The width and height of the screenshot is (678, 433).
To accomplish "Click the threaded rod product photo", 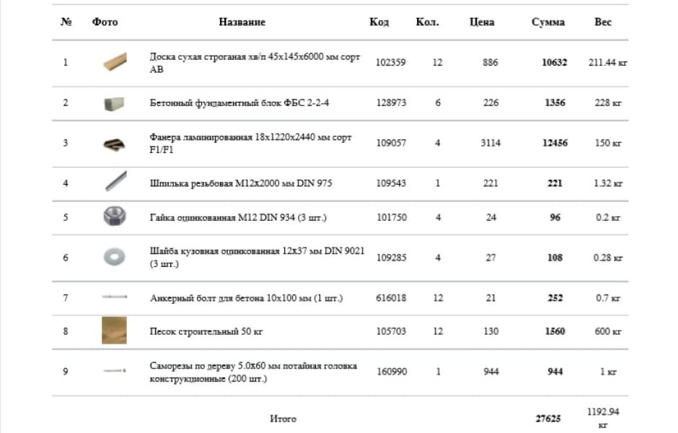I will (x=114, y=183).
